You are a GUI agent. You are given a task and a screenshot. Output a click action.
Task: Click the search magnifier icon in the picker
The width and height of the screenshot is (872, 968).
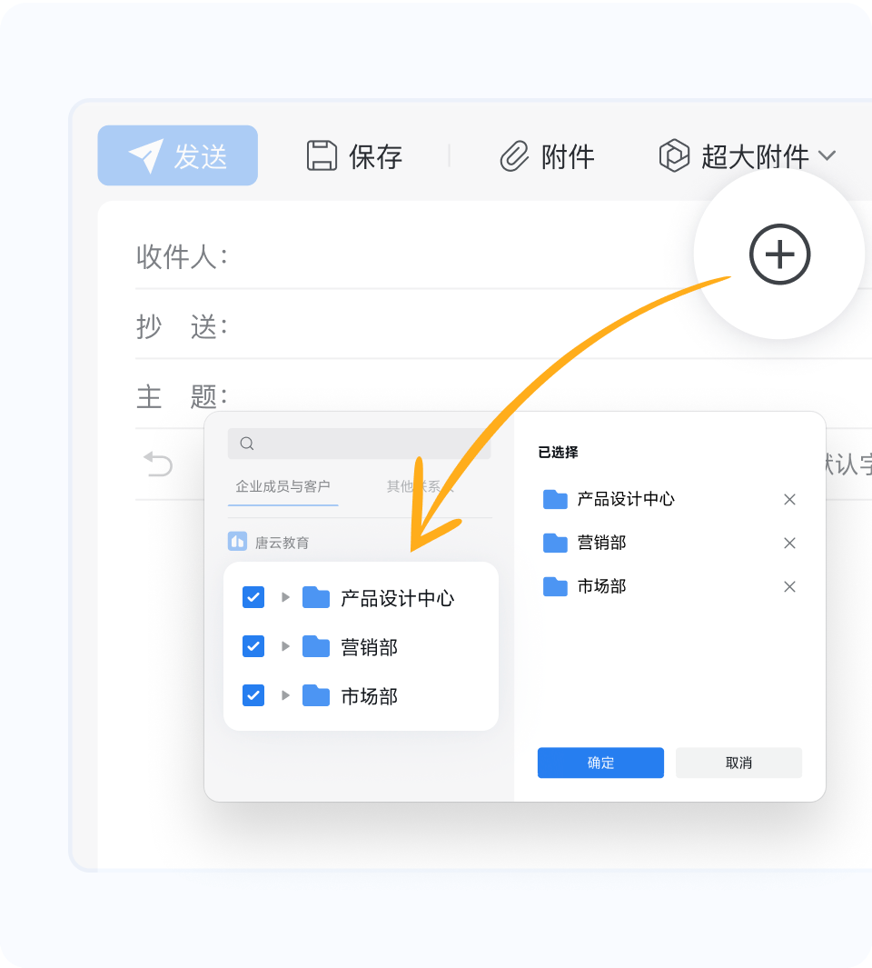point(246,443)
